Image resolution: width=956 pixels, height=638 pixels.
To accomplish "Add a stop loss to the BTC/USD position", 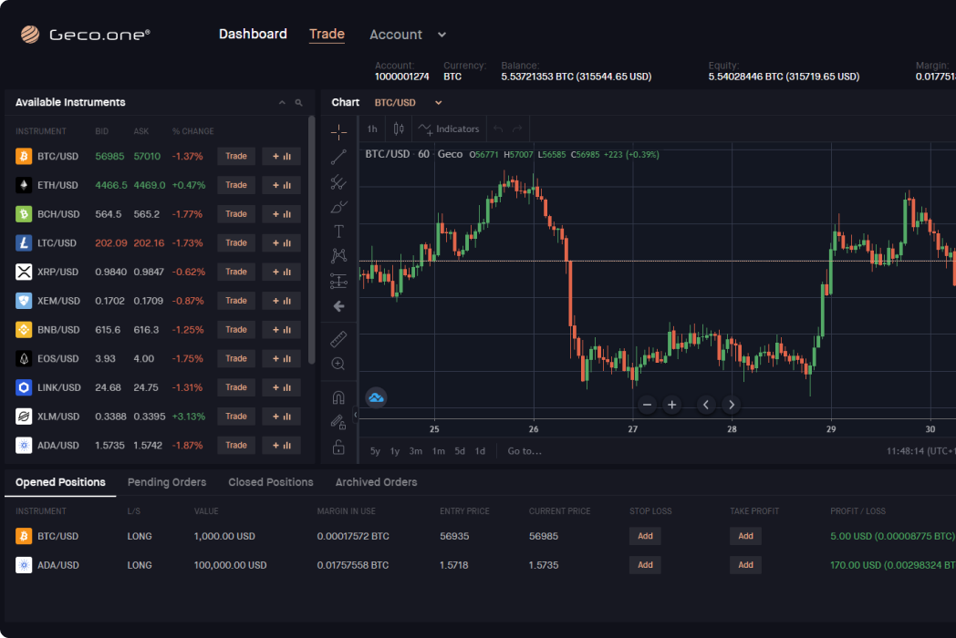I will click(x=645, y=536).
